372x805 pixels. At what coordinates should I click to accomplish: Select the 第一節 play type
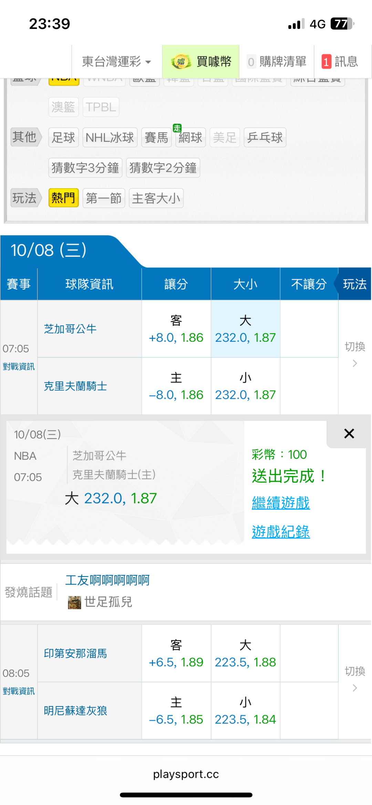pos(104,198)
